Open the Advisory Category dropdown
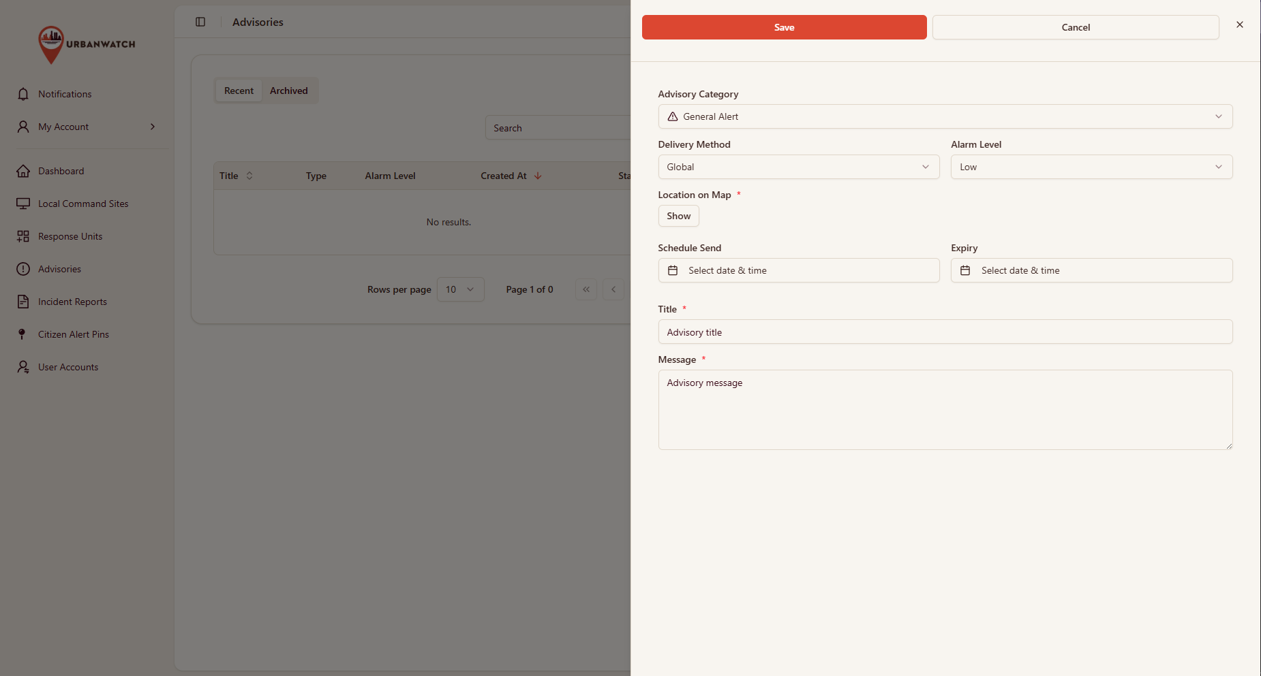This screenshot has width=1261, height=676. coord(945,116)
